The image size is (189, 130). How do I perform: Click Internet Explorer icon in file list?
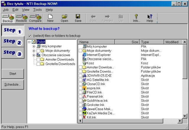(x=84, y=55)
